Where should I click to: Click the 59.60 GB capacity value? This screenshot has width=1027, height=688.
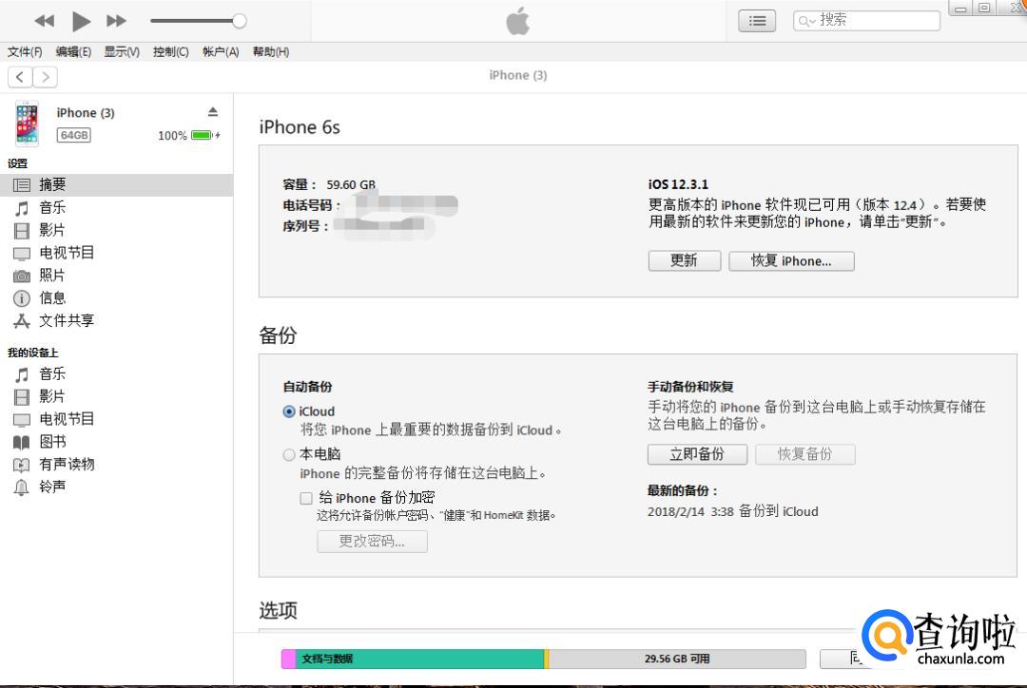[x=351, y=184]
